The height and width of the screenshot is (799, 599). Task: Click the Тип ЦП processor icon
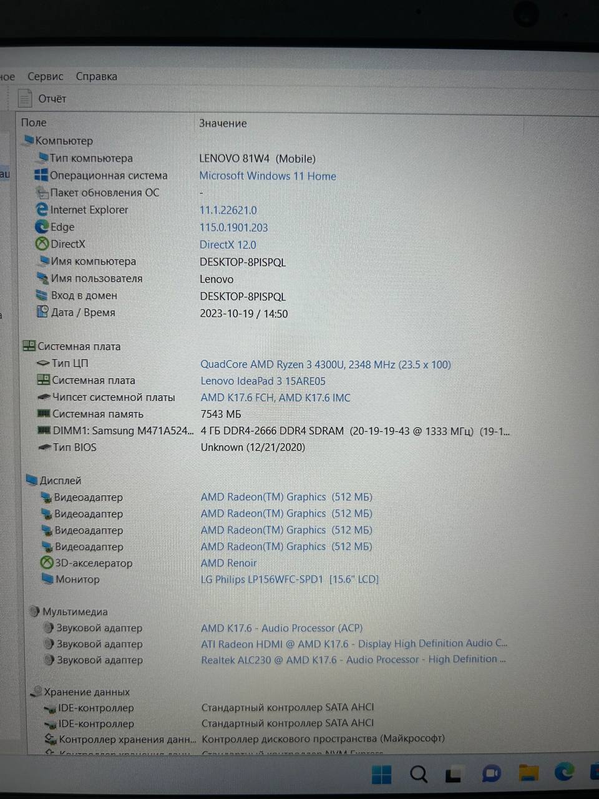coord(43,363)
